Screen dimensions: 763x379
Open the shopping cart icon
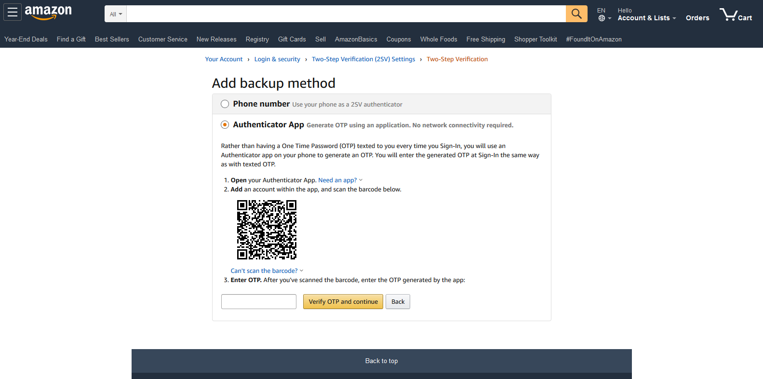point(736,14)
